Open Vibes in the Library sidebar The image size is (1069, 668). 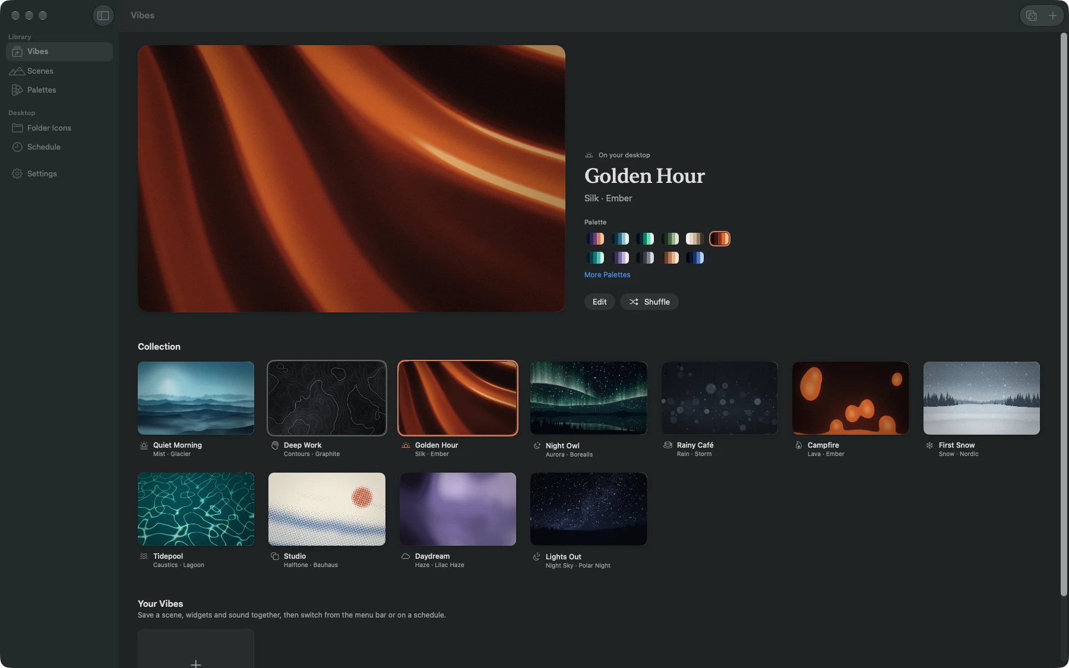59,52
